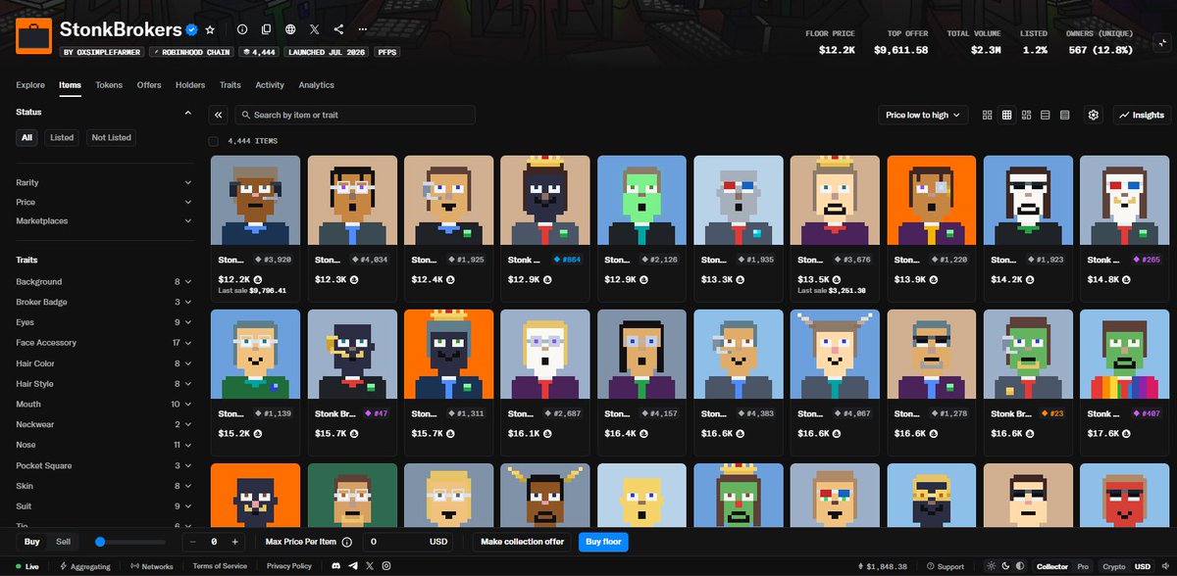Select the dark theme moon icon
Viewport: 1177px width, 576px height.
pyautogui.click(x=1006, y=566)
